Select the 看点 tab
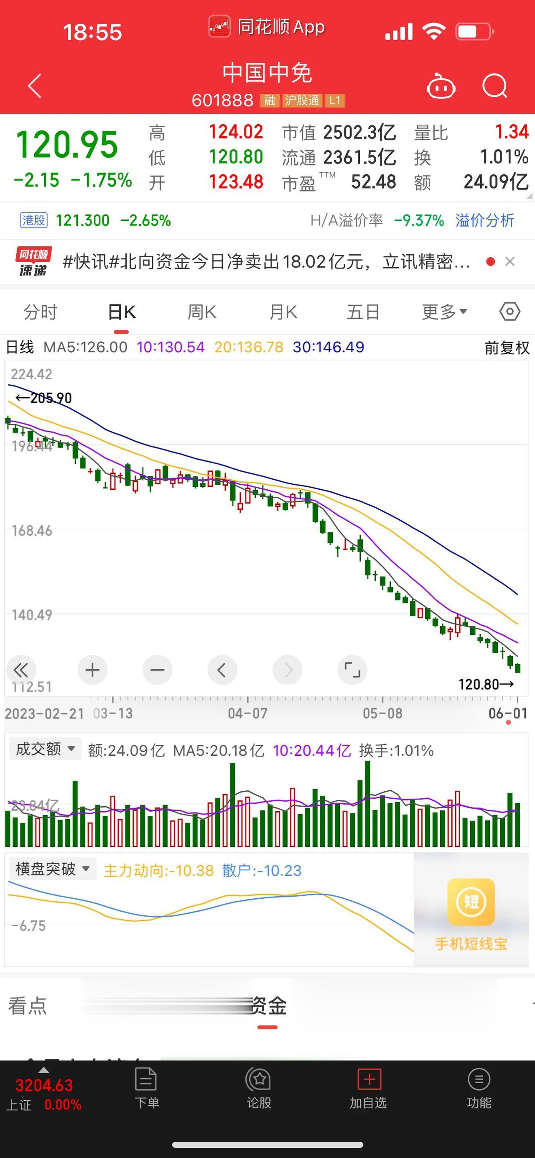This screenshot has width=535, height=1158. coord(28,1006)
